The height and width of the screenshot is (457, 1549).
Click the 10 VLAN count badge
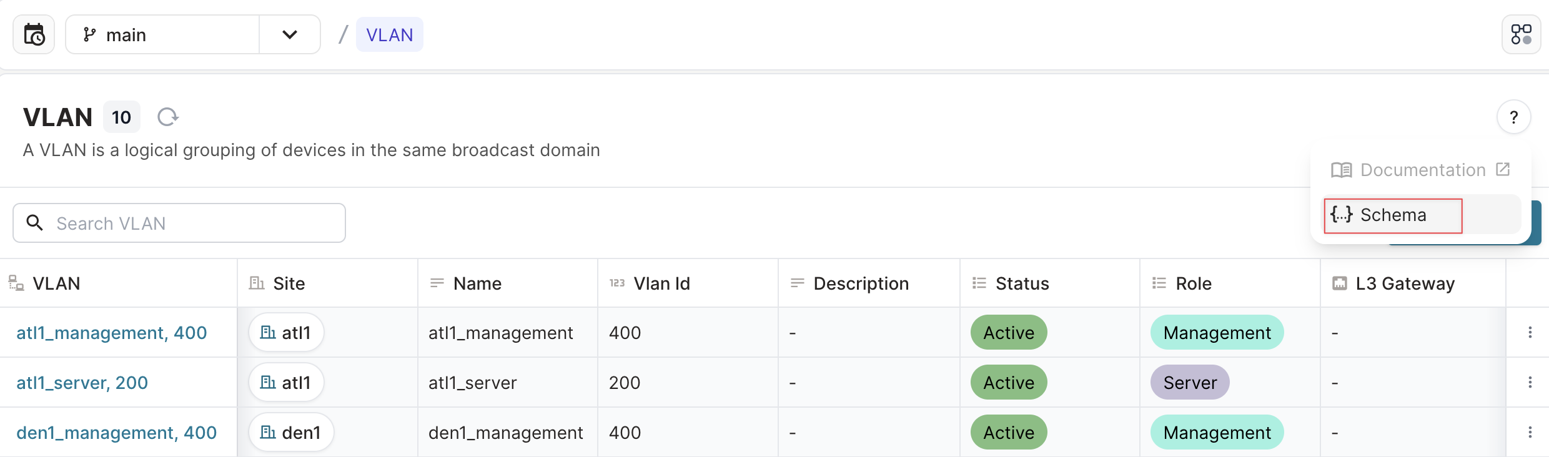pyautogui.click(x=121, y=117)
